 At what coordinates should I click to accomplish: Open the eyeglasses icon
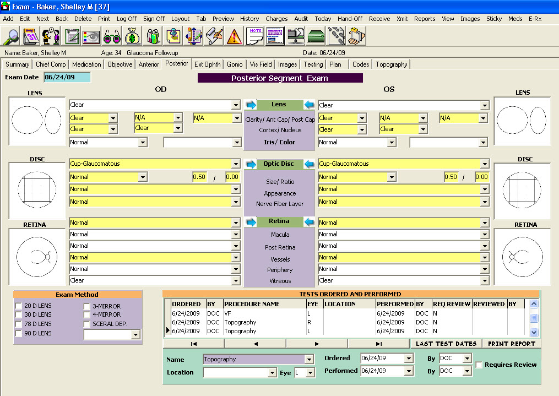[x=112, y=36]
